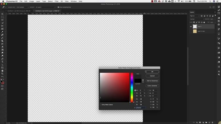Toggle Quick Mask mode icon
The height and width of the screenshot is (124, 221).
(x=2, y=86)
